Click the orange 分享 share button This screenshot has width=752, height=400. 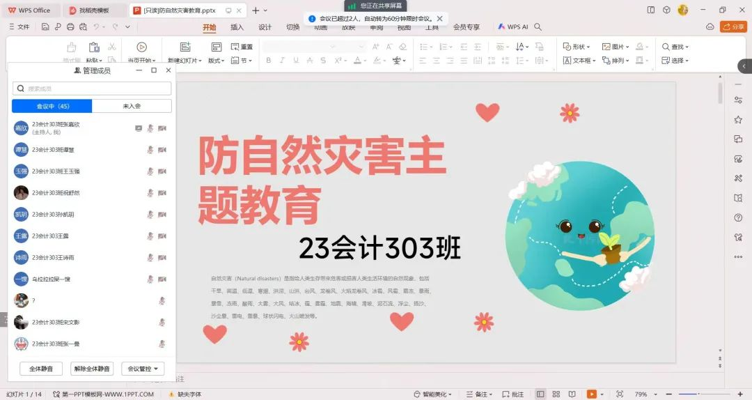pos(733,27)
